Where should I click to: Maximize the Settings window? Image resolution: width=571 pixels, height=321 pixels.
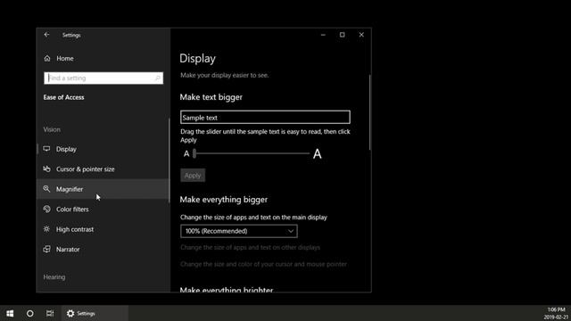[x=342, y=35]
